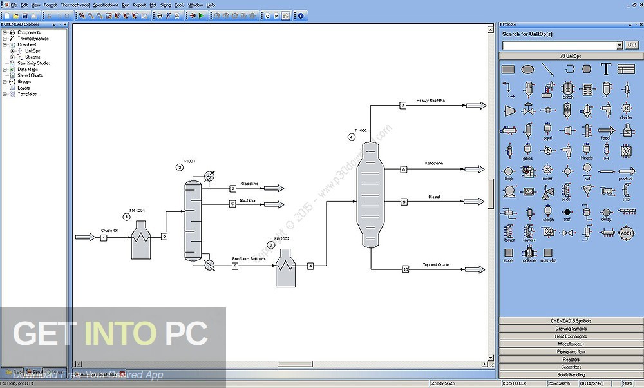Click the Save floppy disk toolbar icon
Viewport: 644px width, 388px height.
pyautogui.click(x=24, y=15)
